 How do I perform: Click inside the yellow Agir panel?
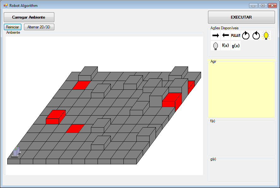pyautogui.click(x=241, y=89)
